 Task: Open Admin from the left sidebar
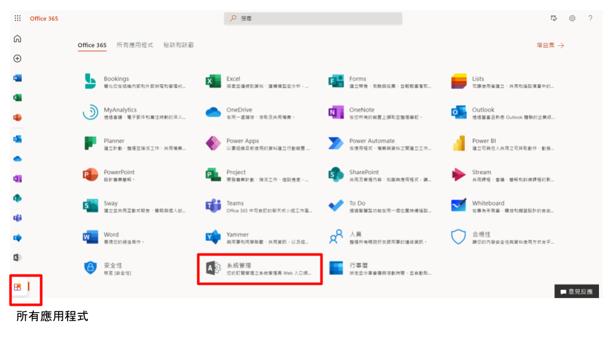tap(18, 257)
